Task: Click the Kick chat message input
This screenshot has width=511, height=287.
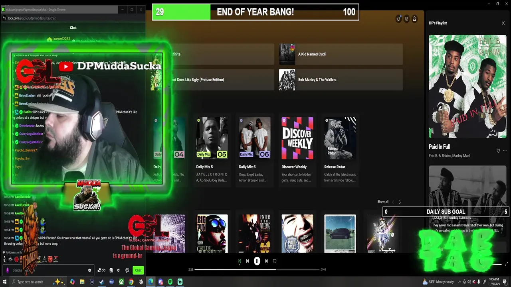Action: coord(48,270)
